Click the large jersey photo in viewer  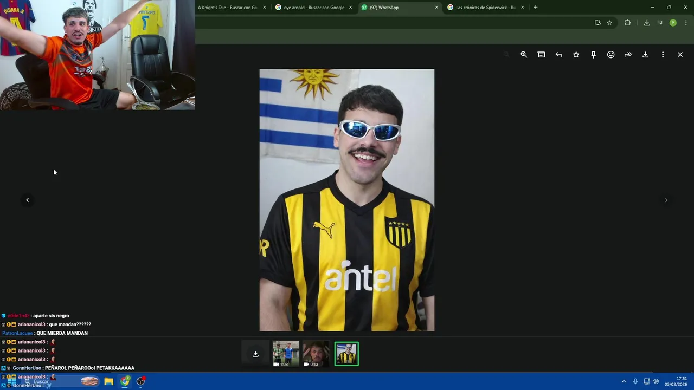tap(347, 200)
